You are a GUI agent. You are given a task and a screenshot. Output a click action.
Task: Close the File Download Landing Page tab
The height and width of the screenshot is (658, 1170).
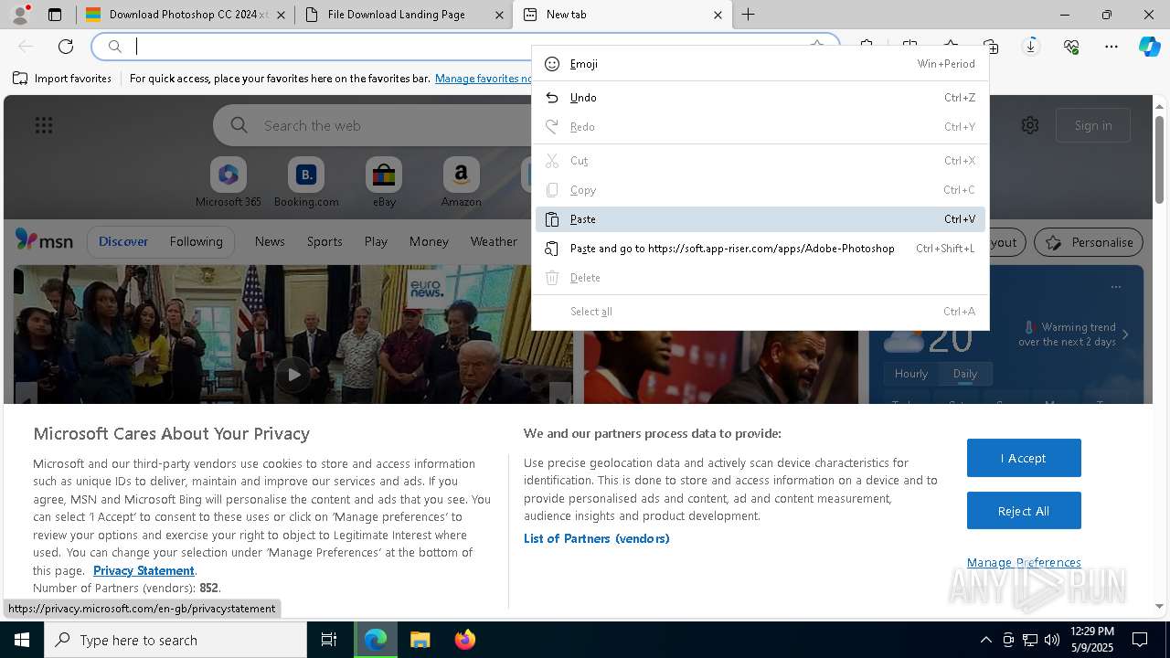point(499,15)
